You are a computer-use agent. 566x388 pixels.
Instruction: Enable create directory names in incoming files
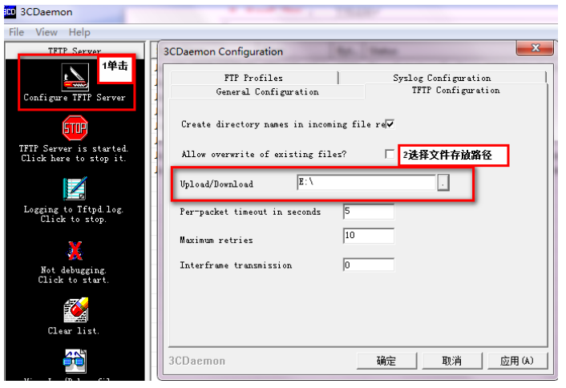(x=390, y=124)
